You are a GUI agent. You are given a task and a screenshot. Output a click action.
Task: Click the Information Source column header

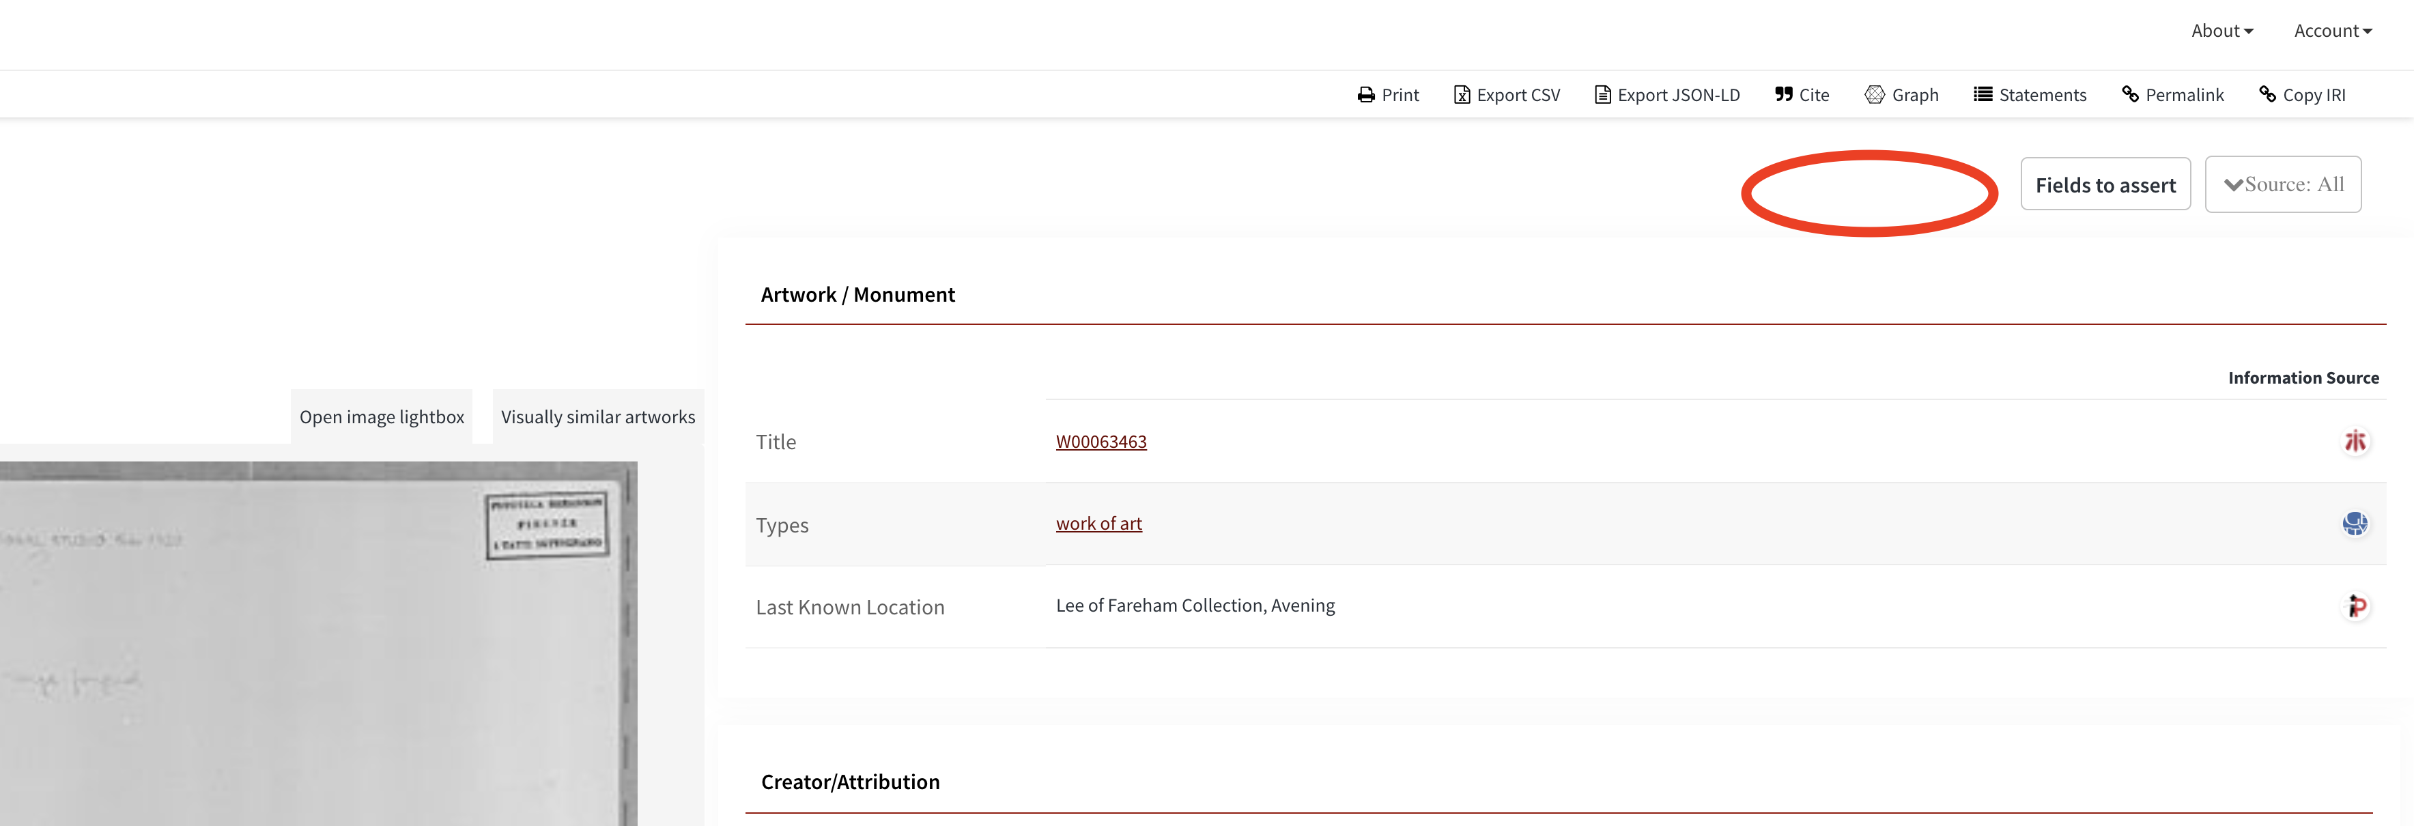pos(2303,378)
